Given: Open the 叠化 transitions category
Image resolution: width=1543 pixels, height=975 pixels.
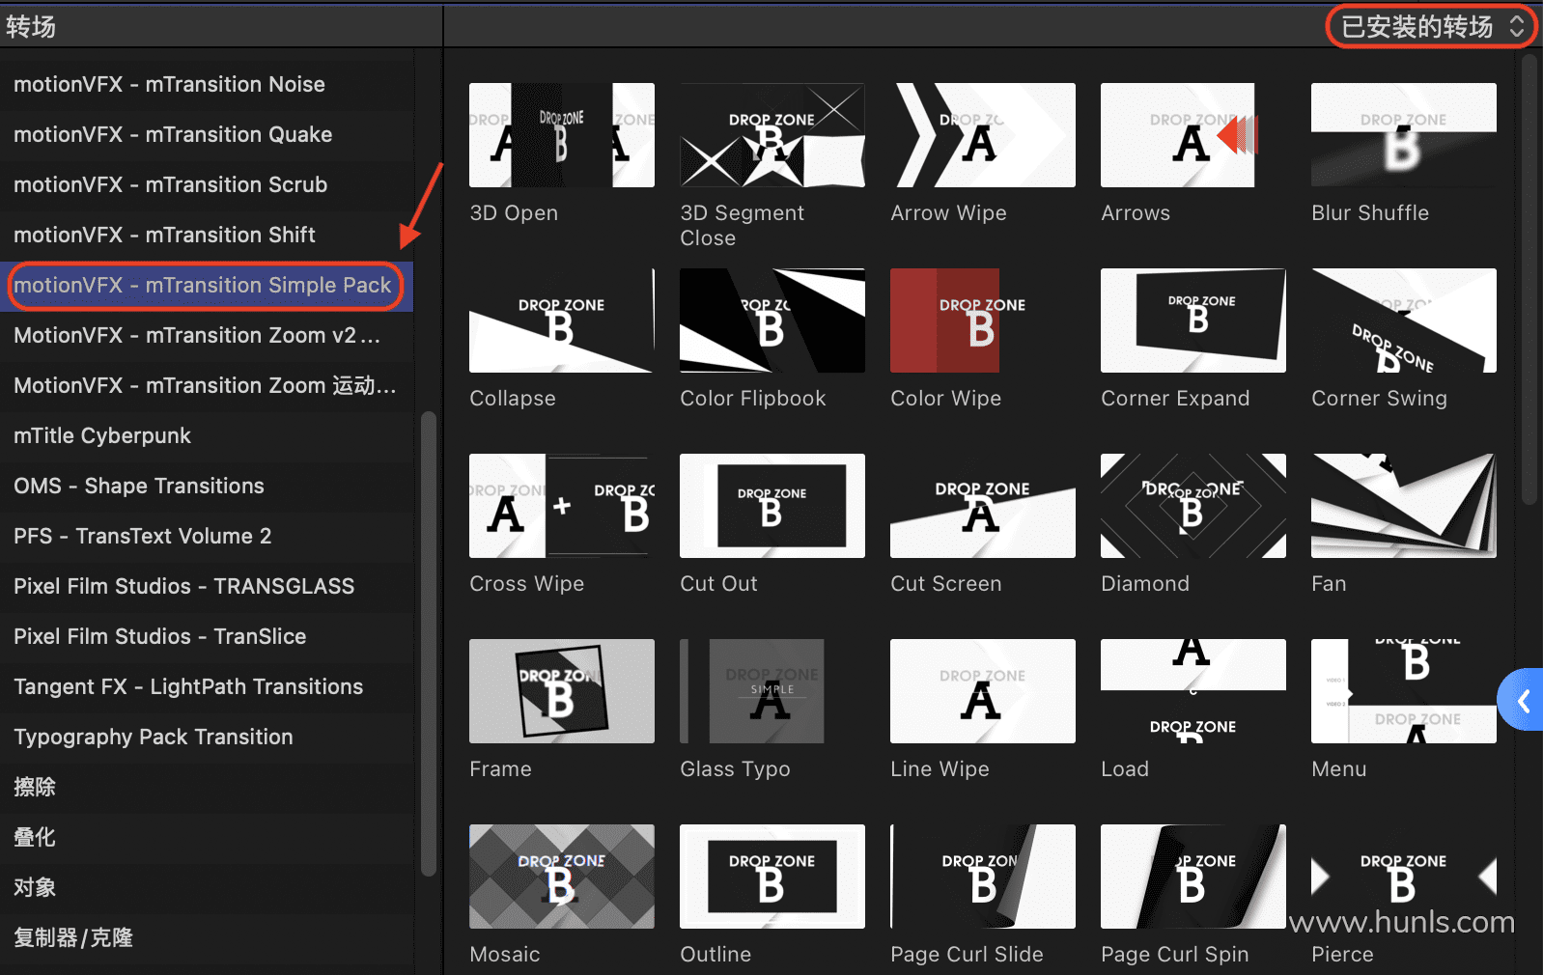Looking at the screenshot, I should tap(207, 837).
